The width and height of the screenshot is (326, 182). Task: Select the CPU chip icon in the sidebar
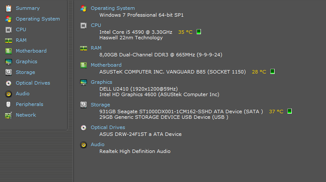[9, 30]
